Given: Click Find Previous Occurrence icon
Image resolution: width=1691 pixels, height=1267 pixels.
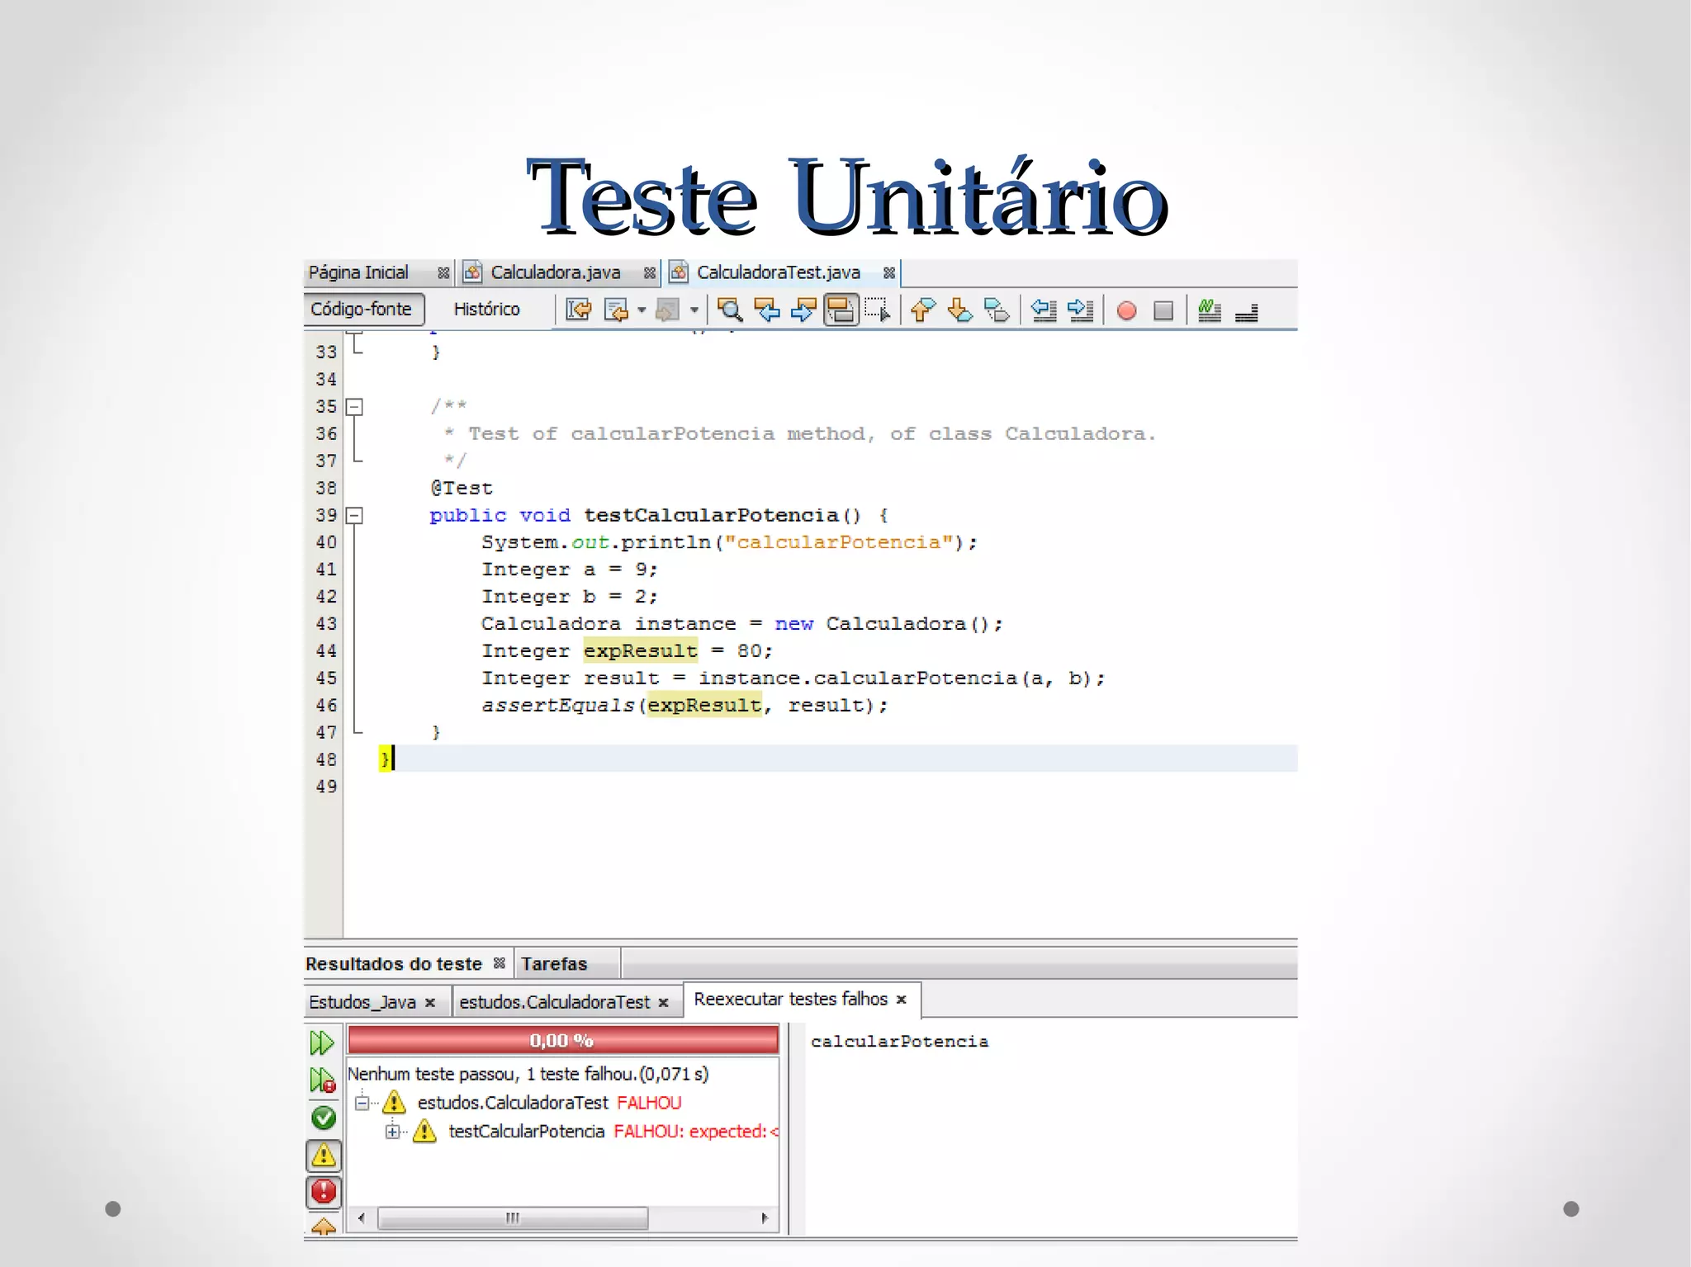Looking at the screenshot, I should click(767, 310).
